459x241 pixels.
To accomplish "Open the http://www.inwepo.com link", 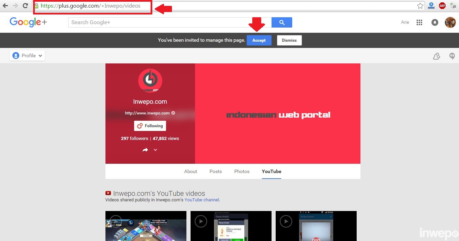I will pyautogui.click(x=147, y=113).
